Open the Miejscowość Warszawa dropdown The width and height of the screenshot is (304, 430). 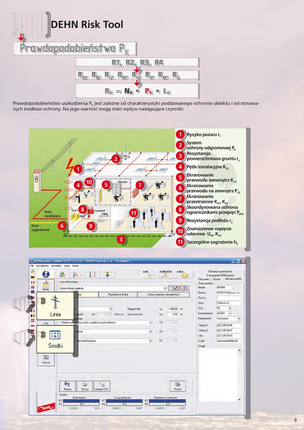[x=239, y=319]
